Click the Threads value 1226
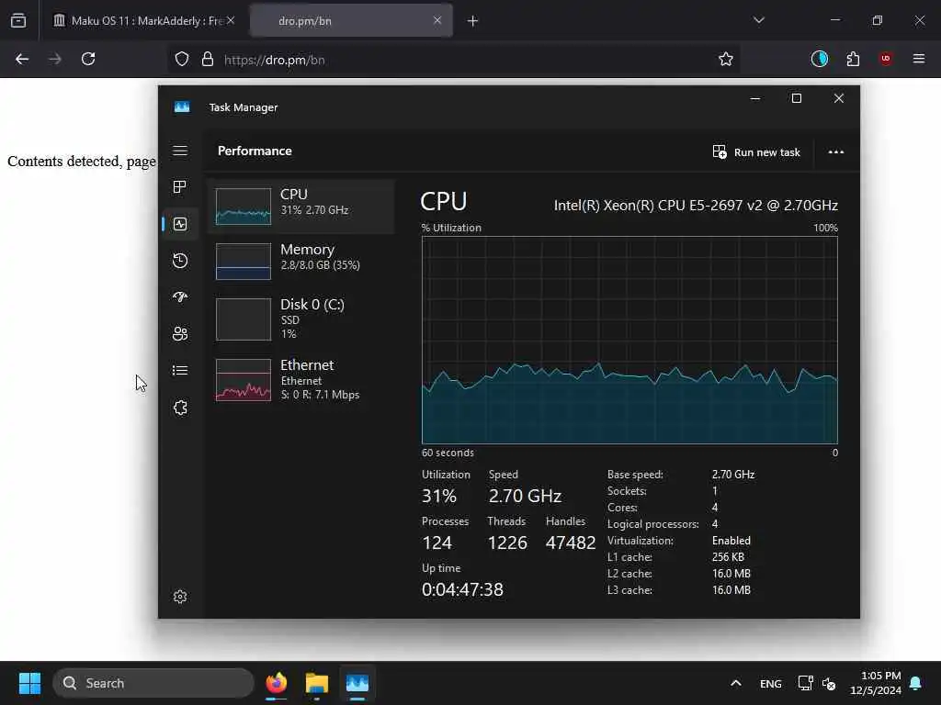Image resolution: width=941 pixels, height=705 pixels. point(507,543)
